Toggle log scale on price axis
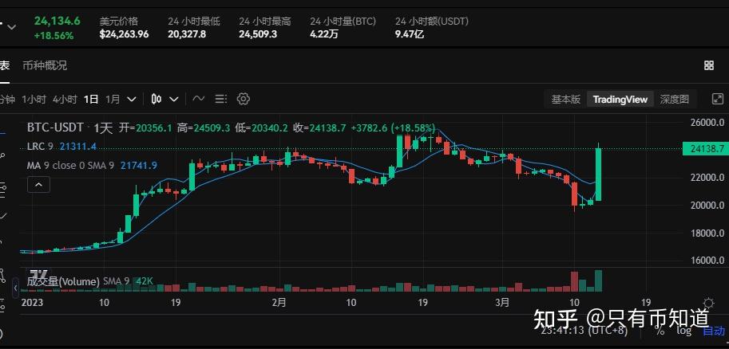 click(x=684, y=331)
